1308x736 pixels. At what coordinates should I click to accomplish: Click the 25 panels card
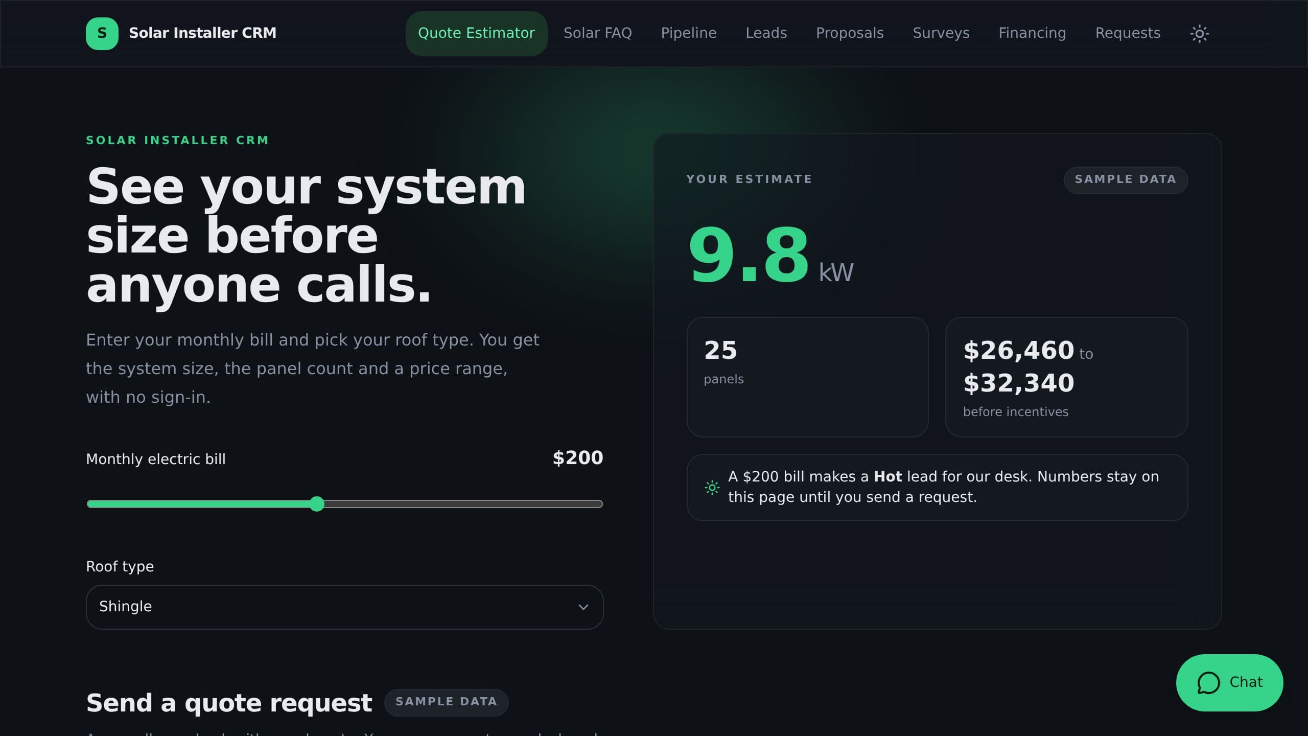tap(807, 377)
